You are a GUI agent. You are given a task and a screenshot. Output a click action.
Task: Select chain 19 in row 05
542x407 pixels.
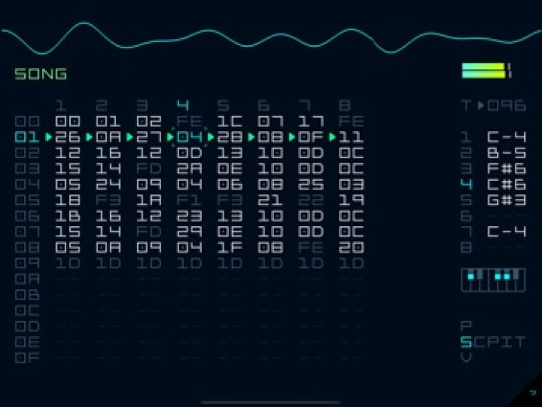pyautogui.click(x=351, y=200)
